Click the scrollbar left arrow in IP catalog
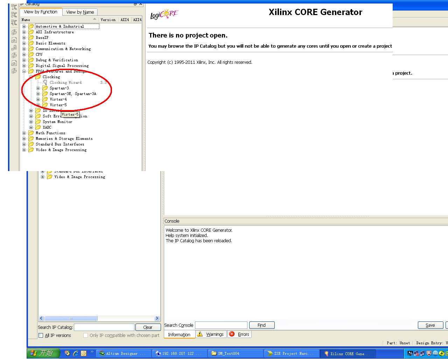Image resolution: width=448 pixels, height=359 pixels. pyautogui.click(x=41, y=318)
